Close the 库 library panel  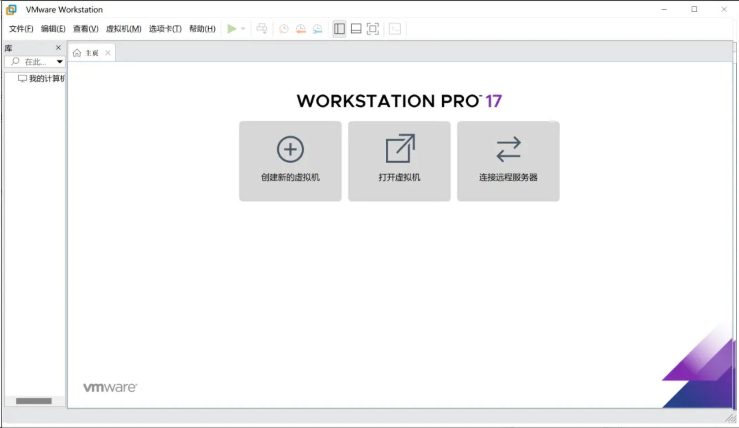58,47
